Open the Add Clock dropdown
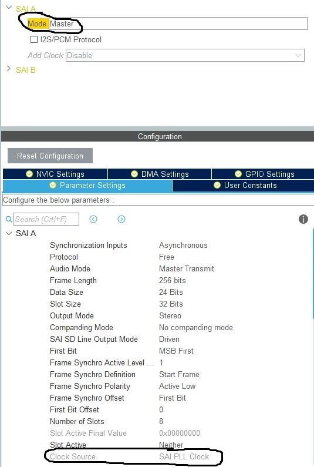314x467 pixels. pyautogui.click(x=185, y=55)
